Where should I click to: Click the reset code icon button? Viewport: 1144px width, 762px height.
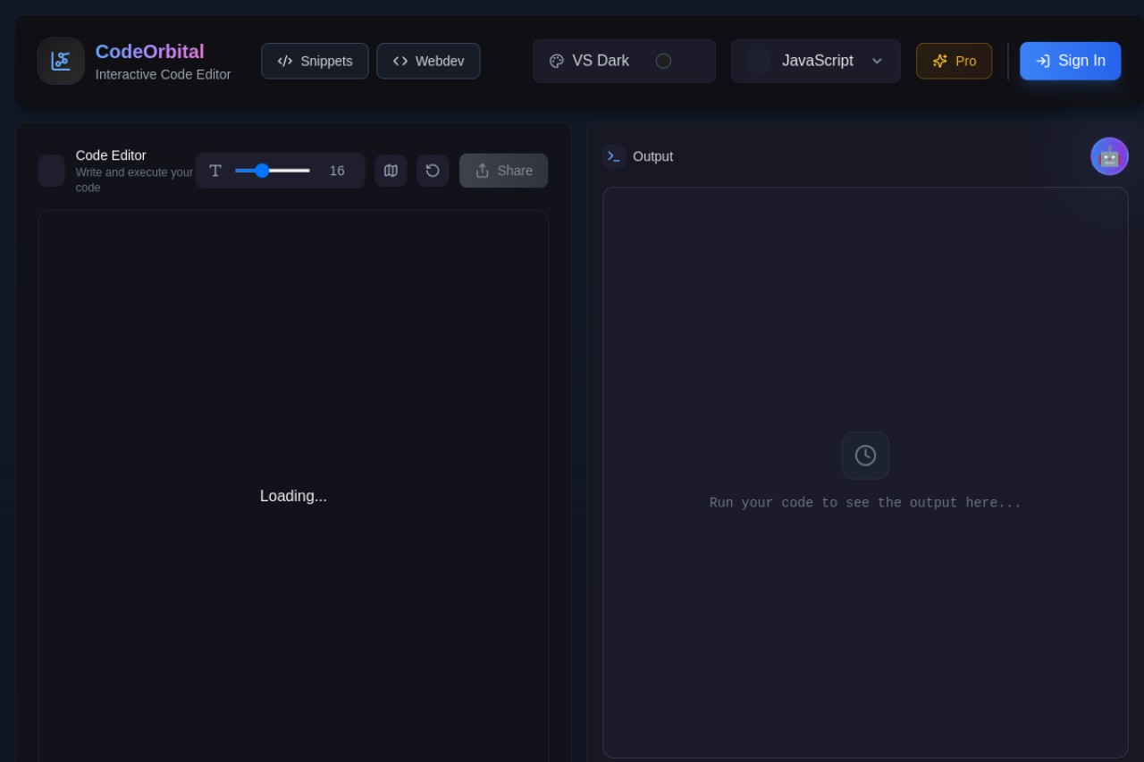tap(433, 171)
